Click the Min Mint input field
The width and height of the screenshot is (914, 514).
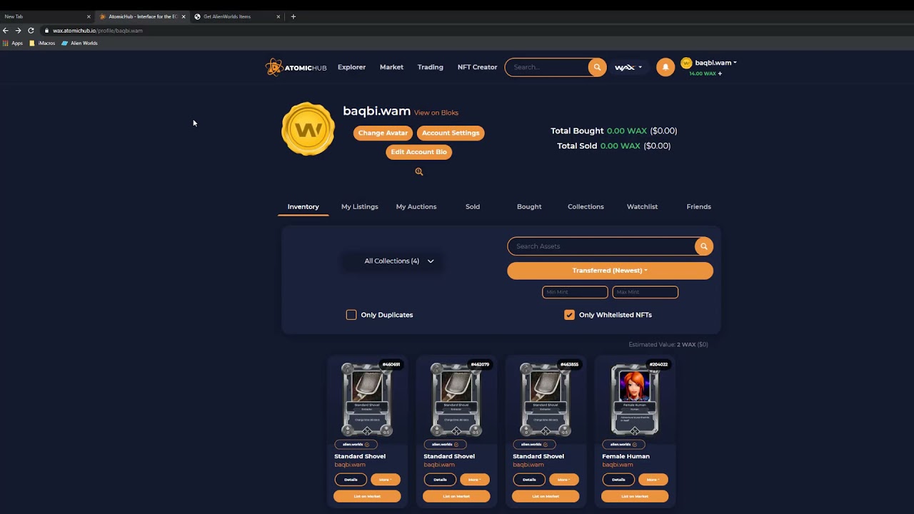coord(575,292)
